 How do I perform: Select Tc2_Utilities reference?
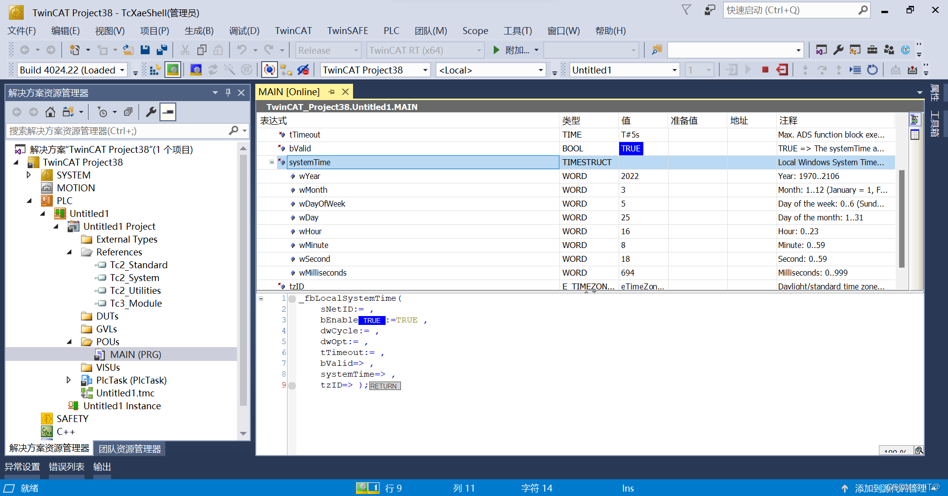point(135,290)
